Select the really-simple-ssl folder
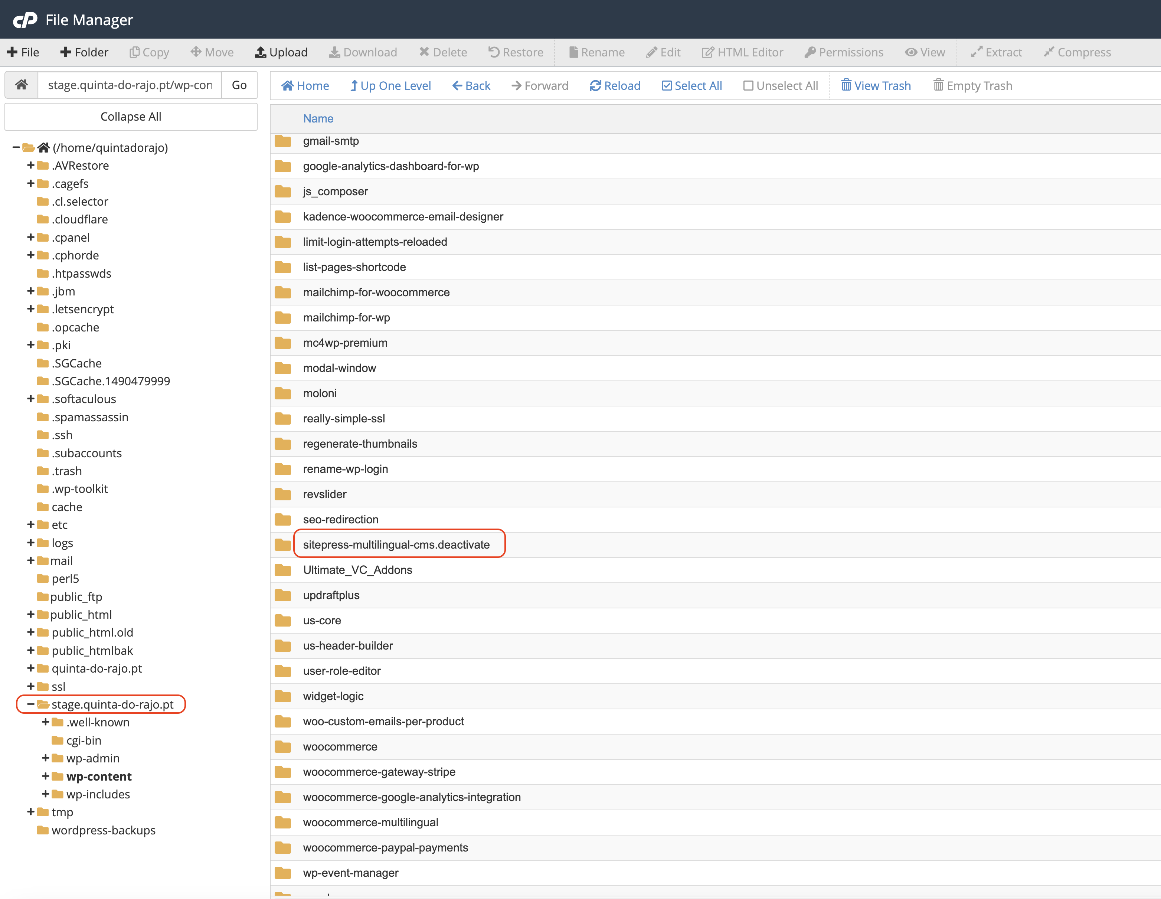Screen dimensions: 1161x899 pyautogui.click(x=344, y=419)
